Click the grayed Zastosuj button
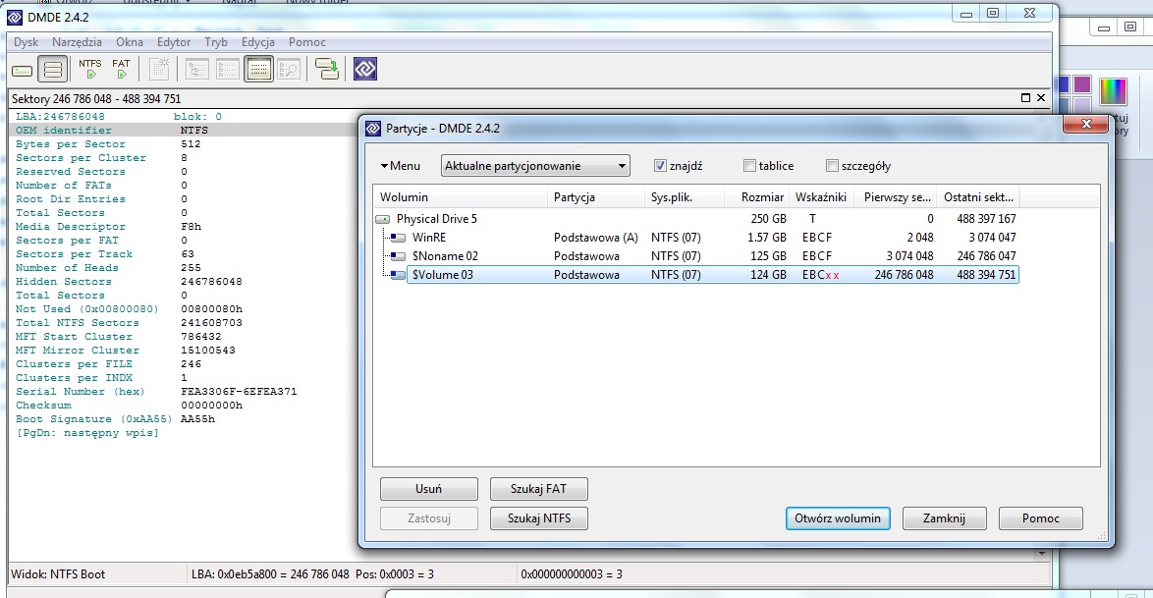Image resolution: width=1153 pixels, height=598 pixels. click(x=429, y=518)
